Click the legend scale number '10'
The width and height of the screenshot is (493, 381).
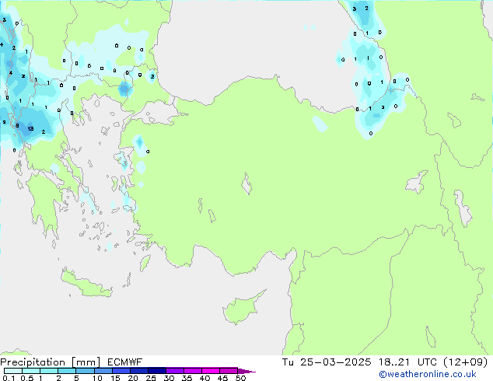tap(97, 378)
